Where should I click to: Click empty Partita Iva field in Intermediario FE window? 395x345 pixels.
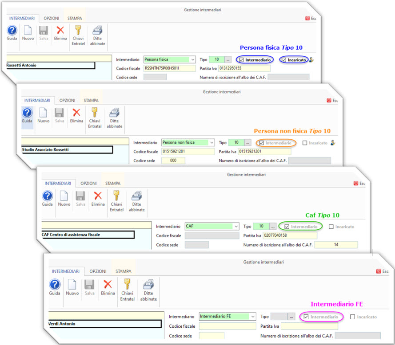tap(309, 326)
